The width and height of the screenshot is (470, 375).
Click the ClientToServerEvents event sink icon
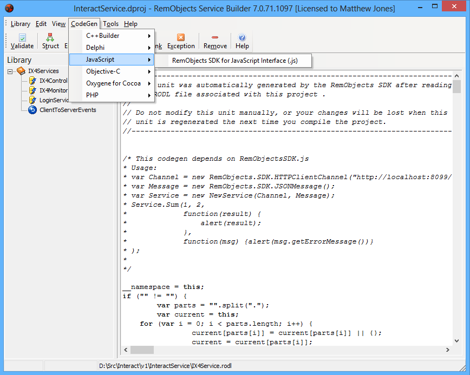32,110
